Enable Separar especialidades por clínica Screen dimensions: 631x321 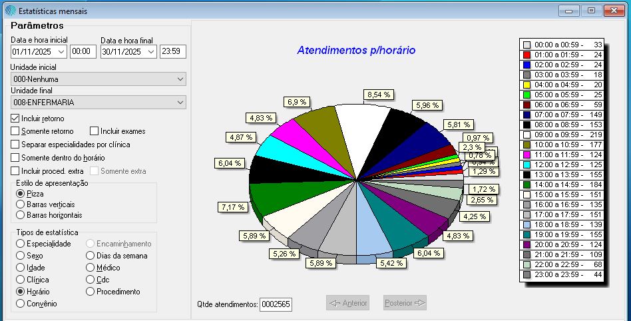(x=15, y=145)
